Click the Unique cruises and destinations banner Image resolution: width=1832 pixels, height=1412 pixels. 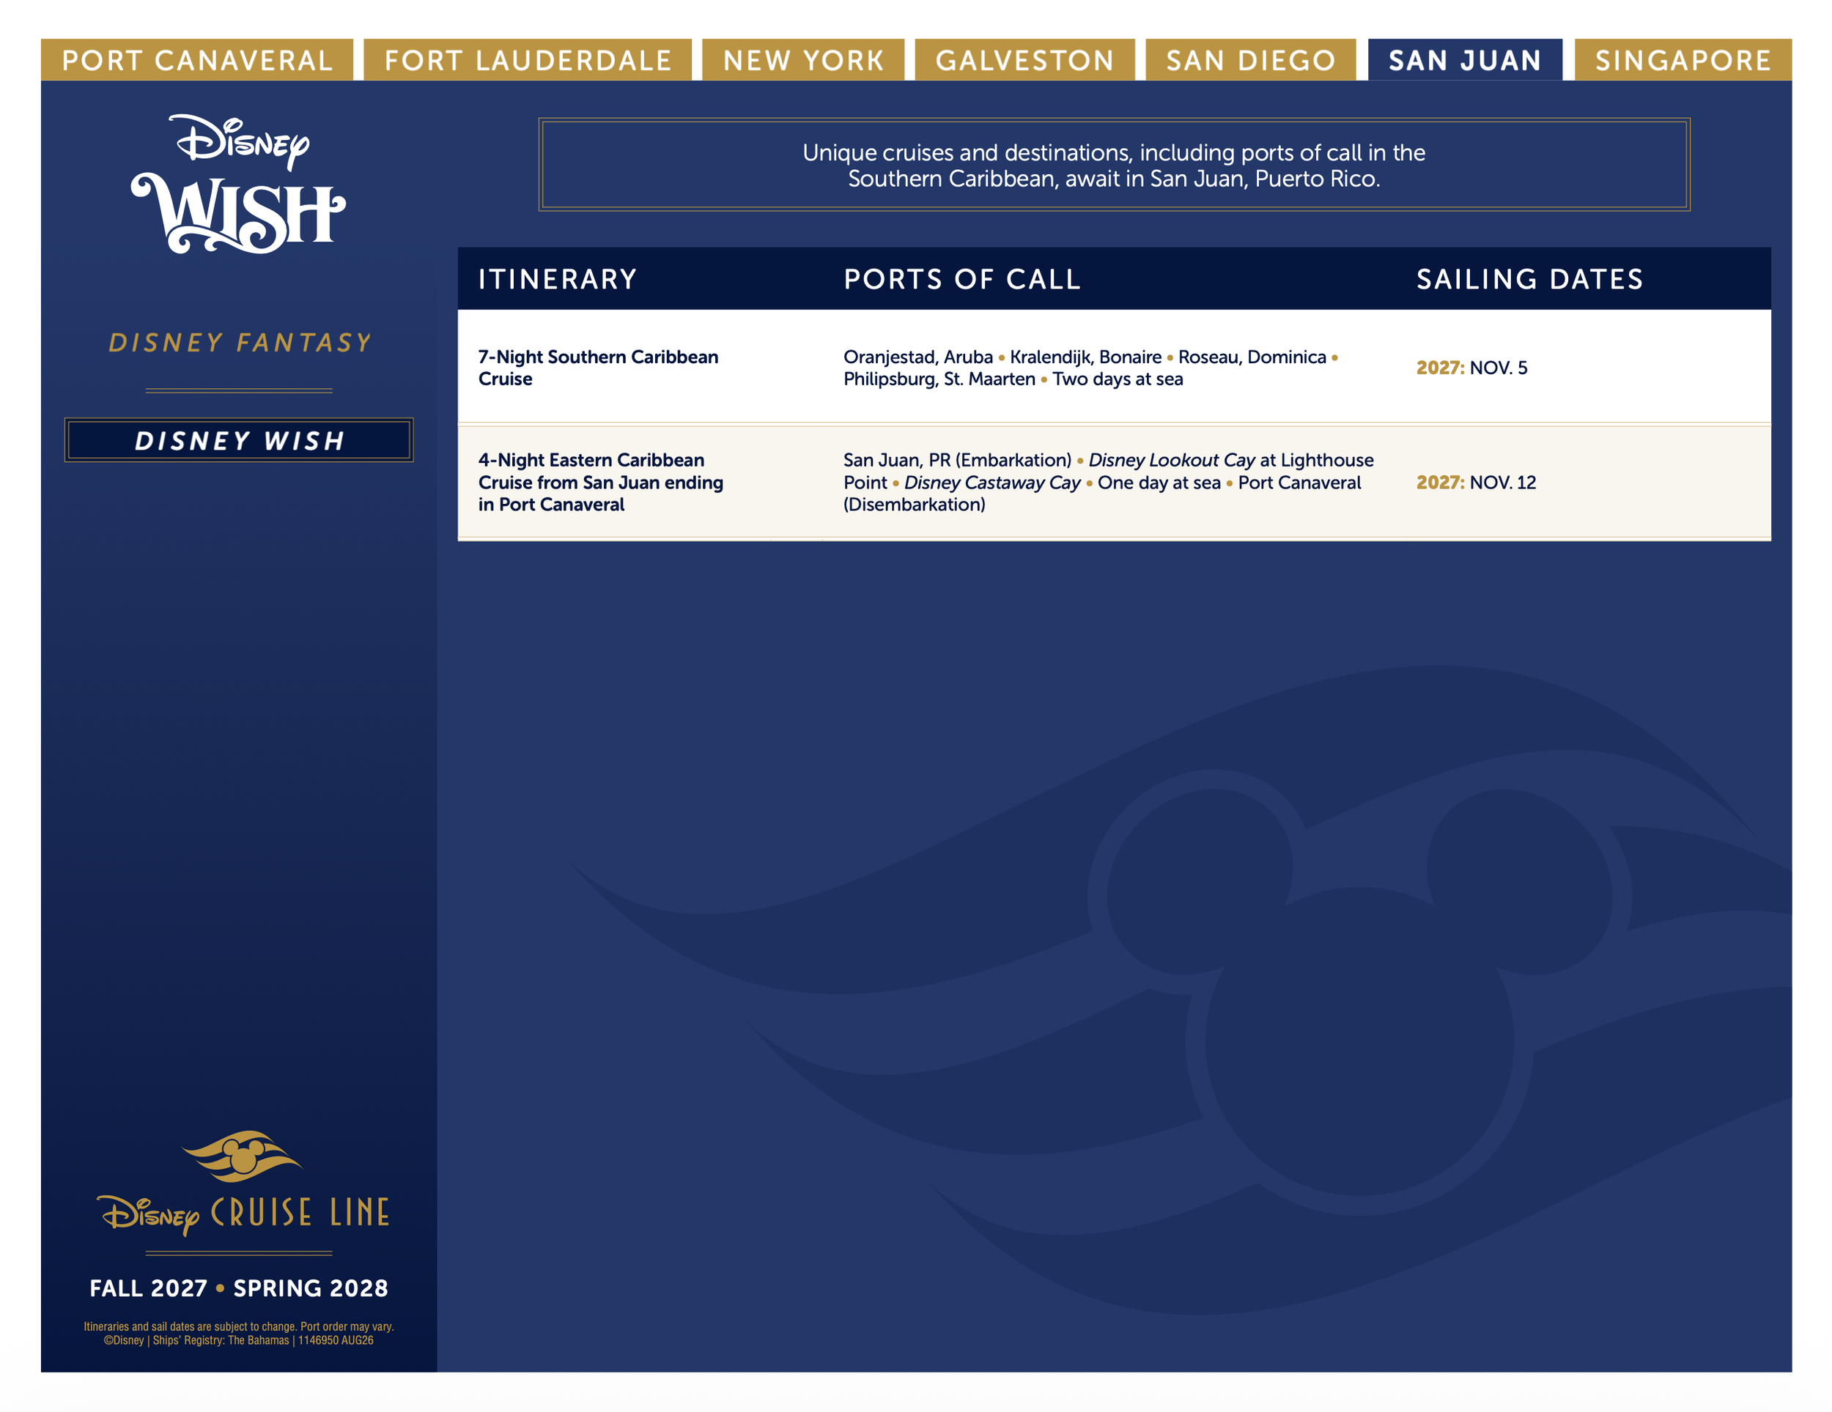click(1113, 164)
